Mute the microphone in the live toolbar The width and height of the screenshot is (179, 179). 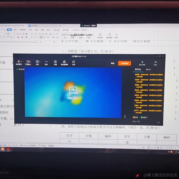pos(19,61)
